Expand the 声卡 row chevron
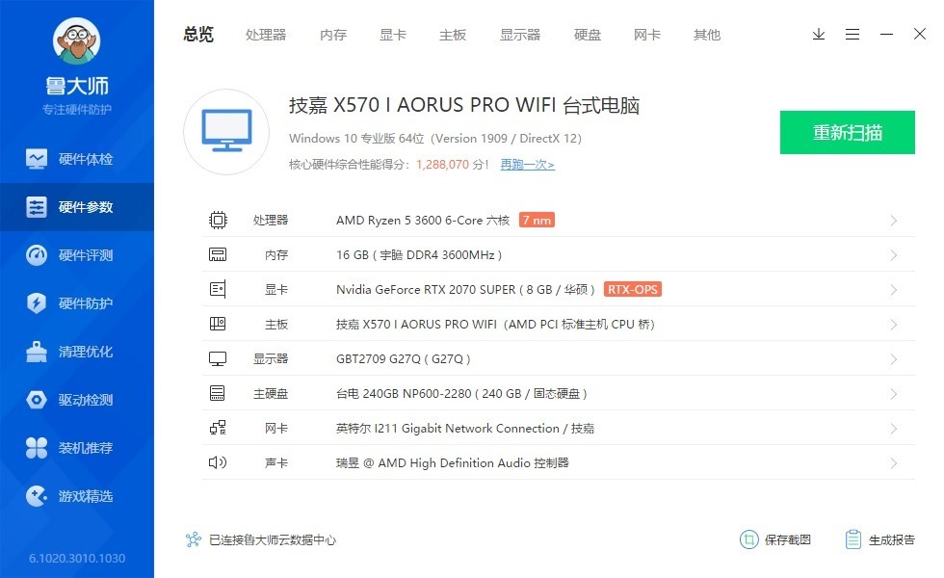This screenshot has height=578, width=944. [894, 463]
